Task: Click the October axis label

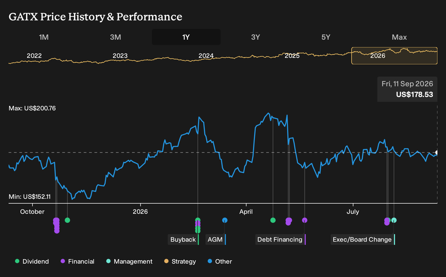Action: [32, 212]
